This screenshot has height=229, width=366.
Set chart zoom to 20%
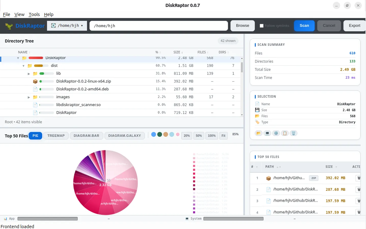pyautogui.click(x=187, y=136)
